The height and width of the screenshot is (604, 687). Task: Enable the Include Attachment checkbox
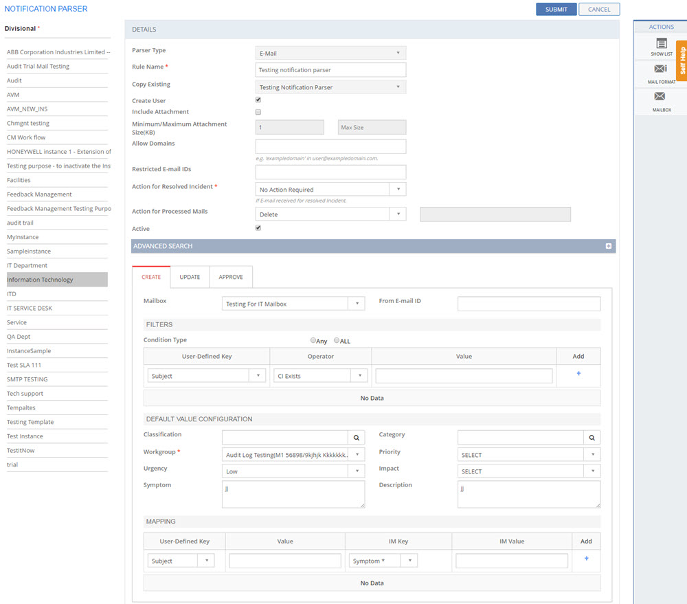(258, 111)
